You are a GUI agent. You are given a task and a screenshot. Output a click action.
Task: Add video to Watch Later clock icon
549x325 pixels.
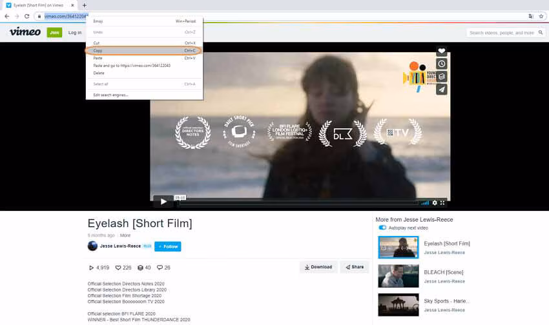442,64
